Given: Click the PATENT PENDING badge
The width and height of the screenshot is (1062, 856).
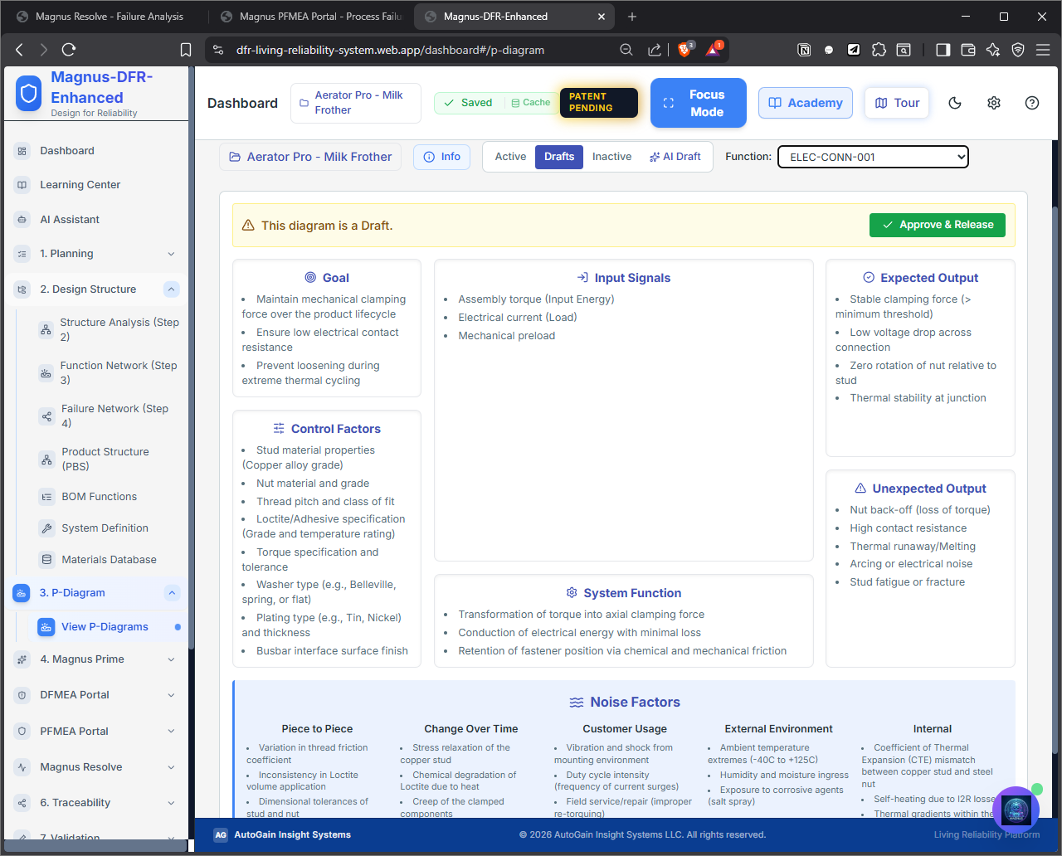Looking at the screenshot, I should [x=599, y=103].
